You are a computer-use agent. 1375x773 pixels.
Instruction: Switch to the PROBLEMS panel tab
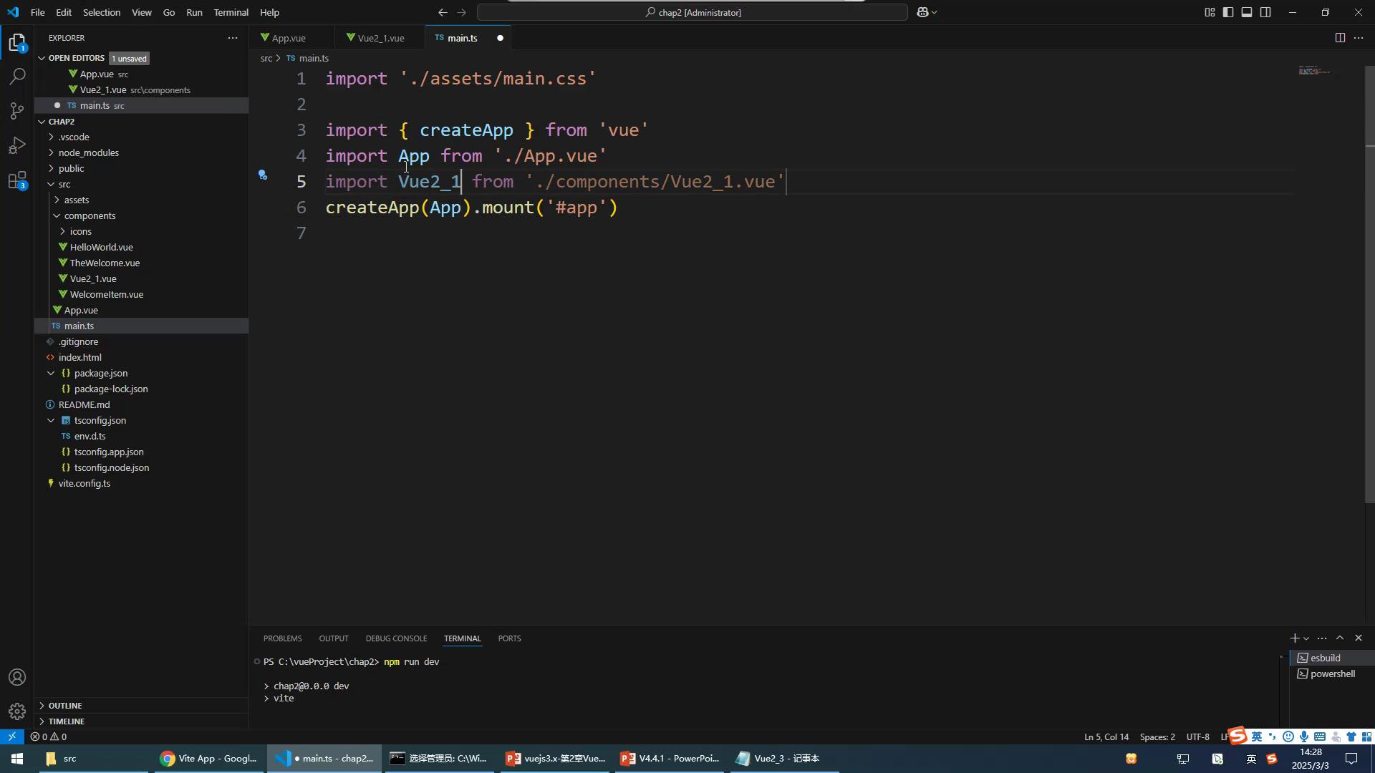pyautogui.click(x=282, y=638)
